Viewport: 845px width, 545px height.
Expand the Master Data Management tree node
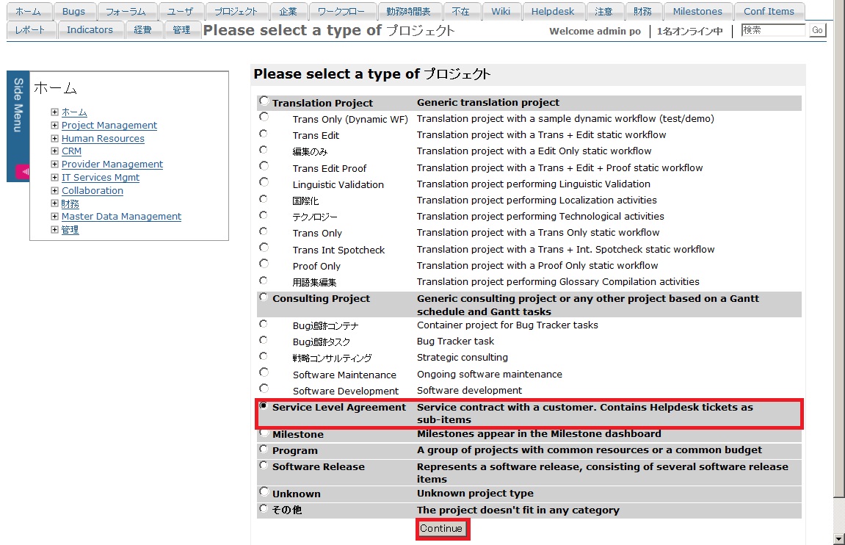[x=54, y=216]
